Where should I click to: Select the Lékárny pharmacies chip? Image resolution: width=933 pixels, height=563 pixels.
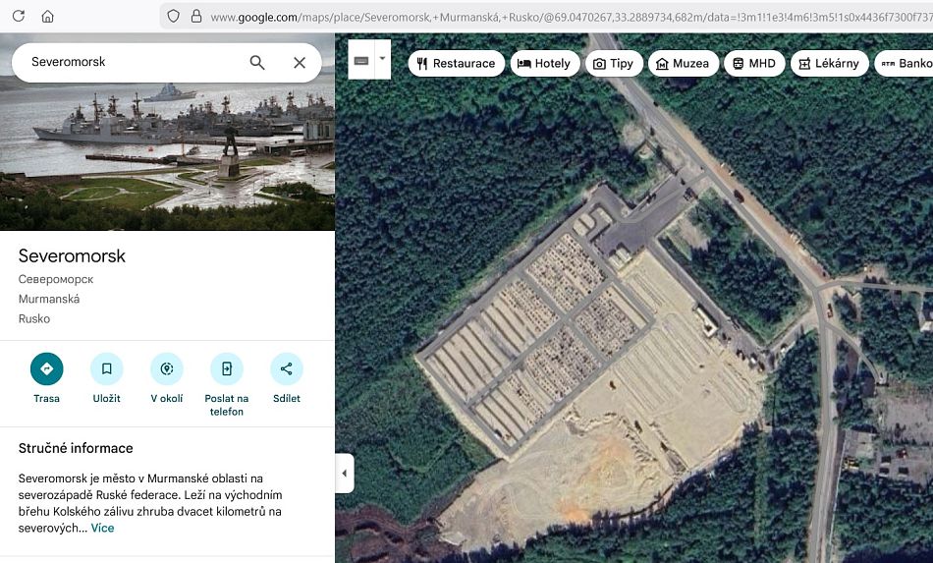click(x=829, y=64)
